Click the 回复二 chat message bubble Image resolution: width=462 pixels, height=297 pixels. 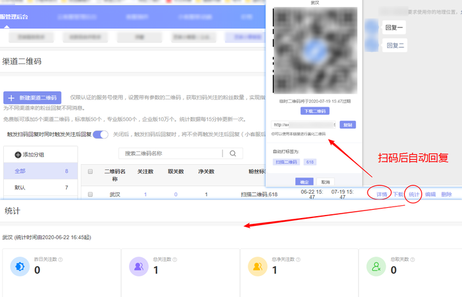pos(395,46)
